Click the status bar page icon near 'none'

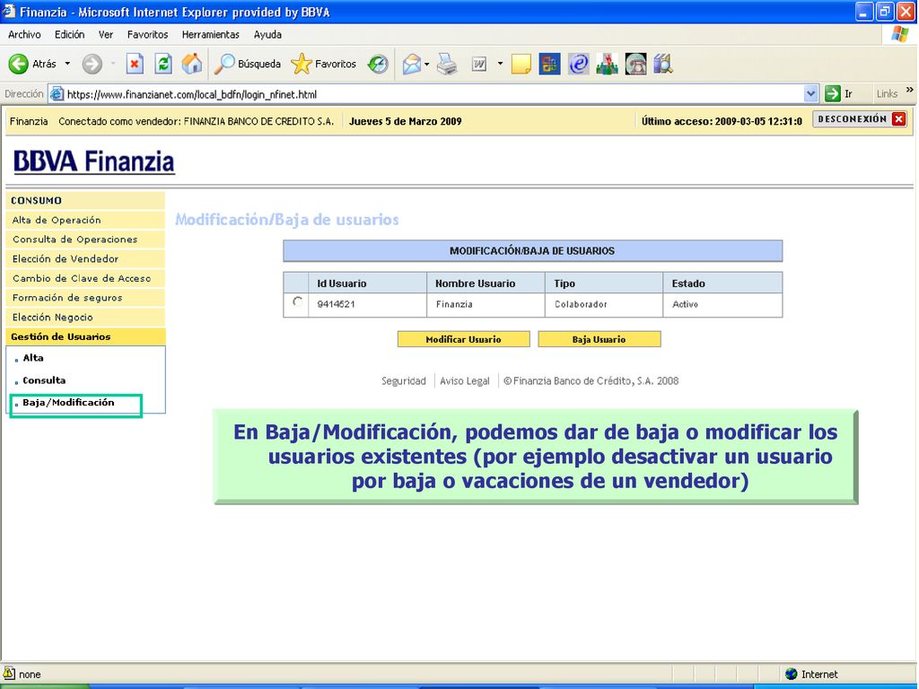[9, 673]
